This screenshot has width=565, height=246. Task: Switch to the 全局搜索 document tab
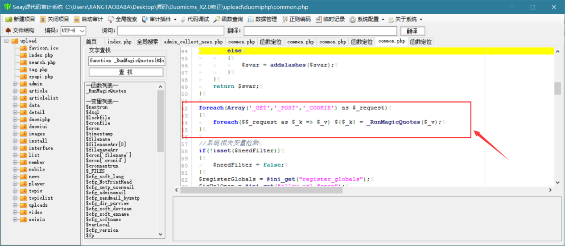coord(147,41)
